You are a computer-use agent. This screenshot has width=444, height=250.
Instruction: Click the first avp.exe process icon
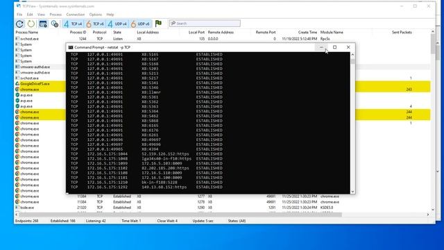[17, 95]
